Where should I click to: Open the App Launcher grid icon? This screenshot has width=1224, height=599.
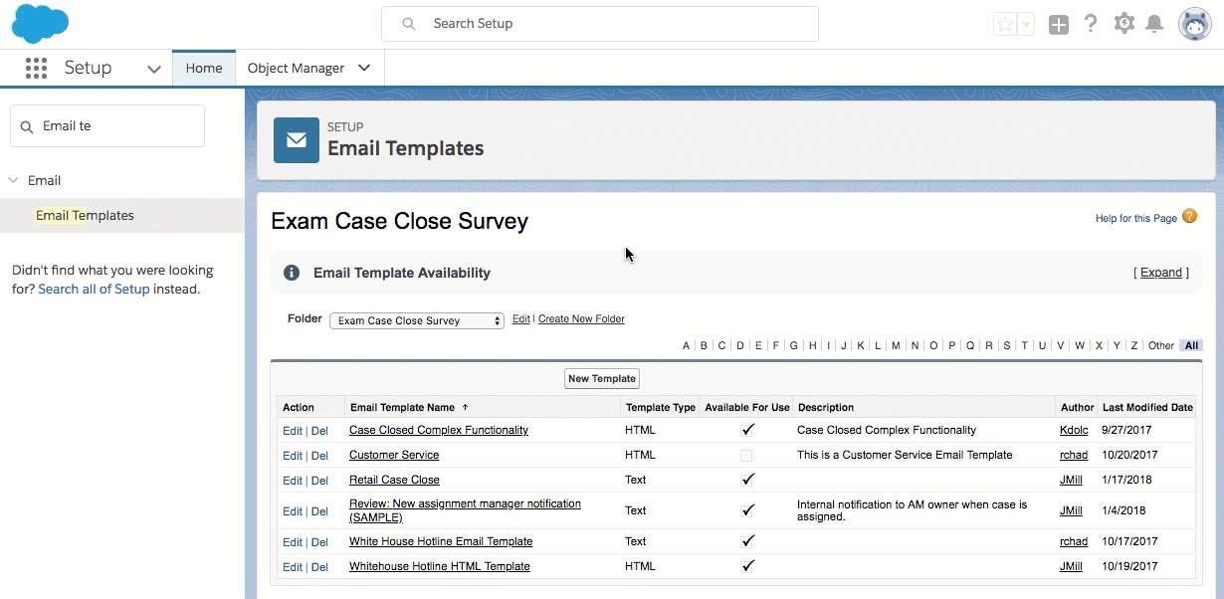click(x=36, y=68)
